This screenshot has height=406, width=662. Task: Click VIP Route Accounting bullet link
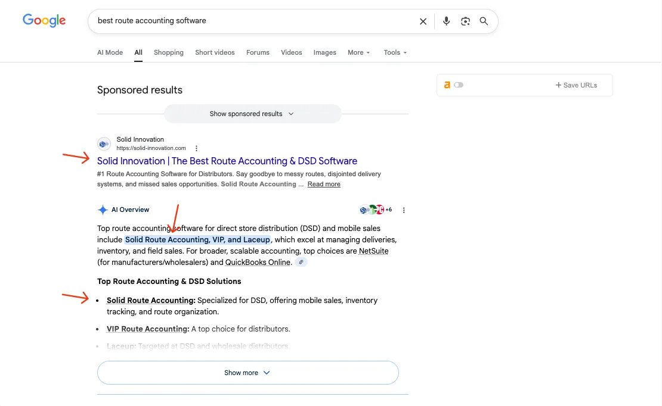click(x=148, y=329)
